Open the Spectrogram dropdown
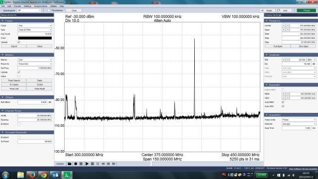 [29, 10]
